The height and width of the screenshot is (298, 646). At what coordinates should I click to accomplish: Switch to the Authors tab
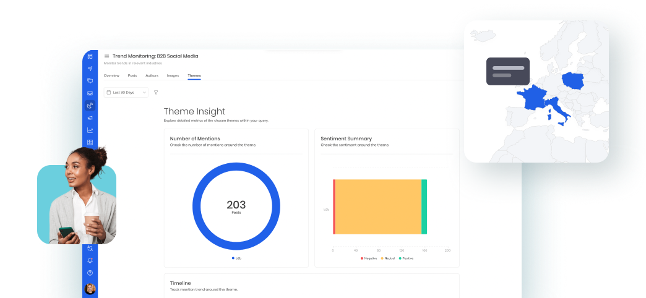tap(152, 75)
